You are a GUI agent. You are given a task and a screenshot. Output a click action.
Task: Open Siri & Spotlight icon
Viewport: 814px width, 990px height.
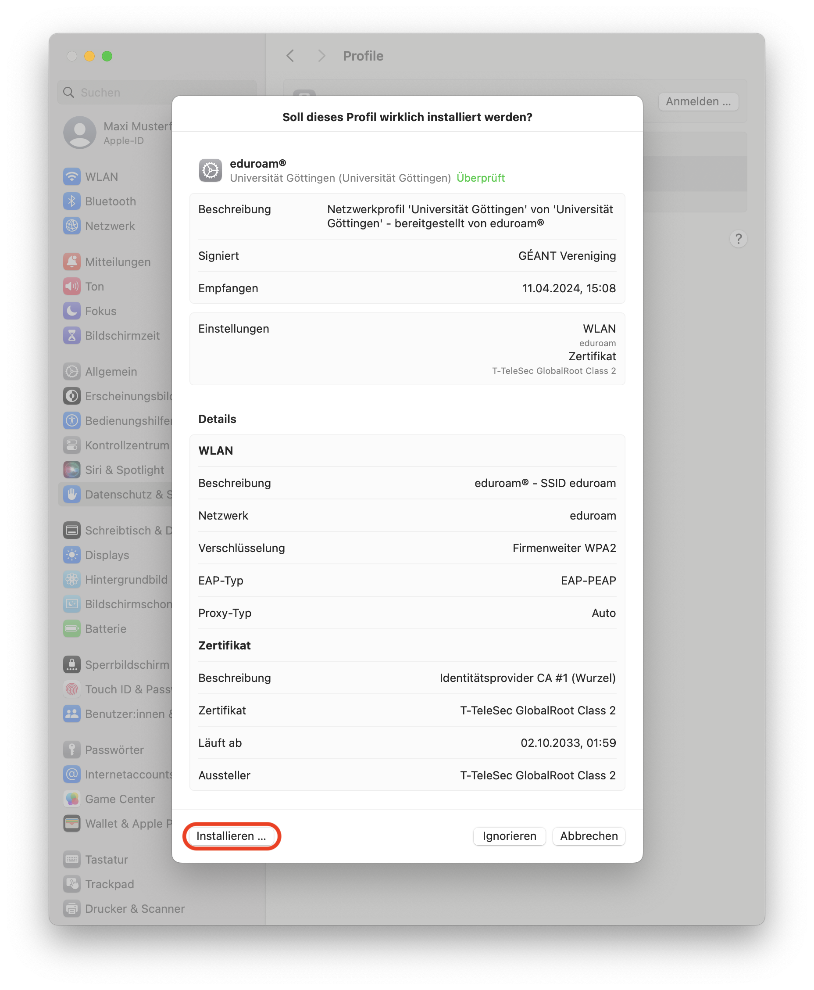72,470
